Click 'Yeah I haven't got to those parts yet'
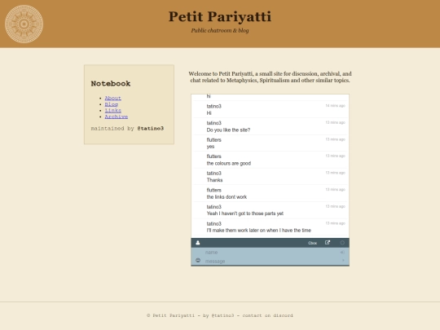 tap(245, 213)
